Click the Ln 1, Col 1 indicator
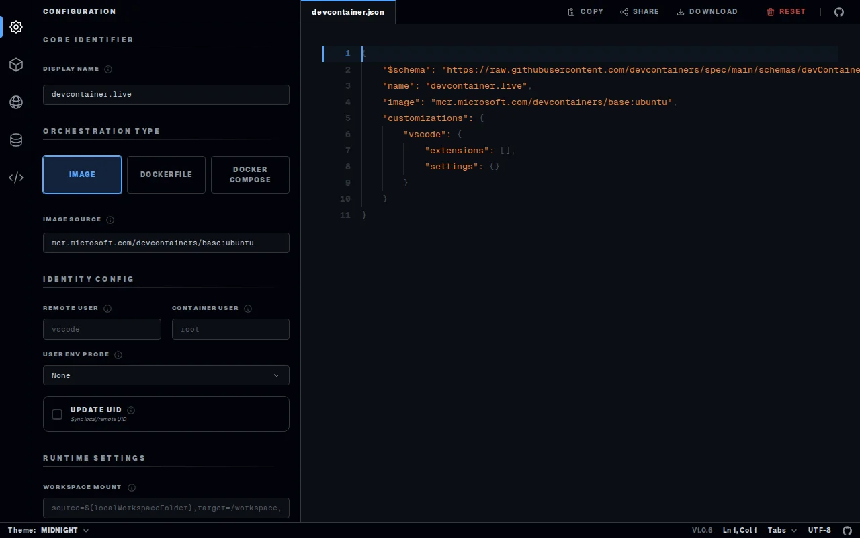The width and height of the screenshot is (860, 538). [740, 530]
